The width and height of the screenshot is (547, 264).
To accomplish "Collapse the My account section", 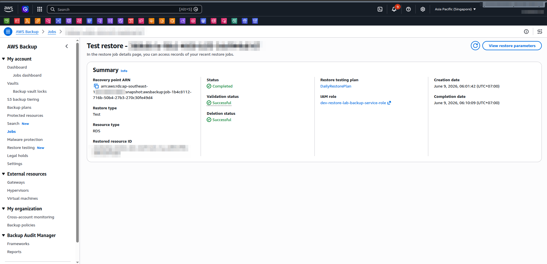I will pyautogui.click(x=3, y=59).
